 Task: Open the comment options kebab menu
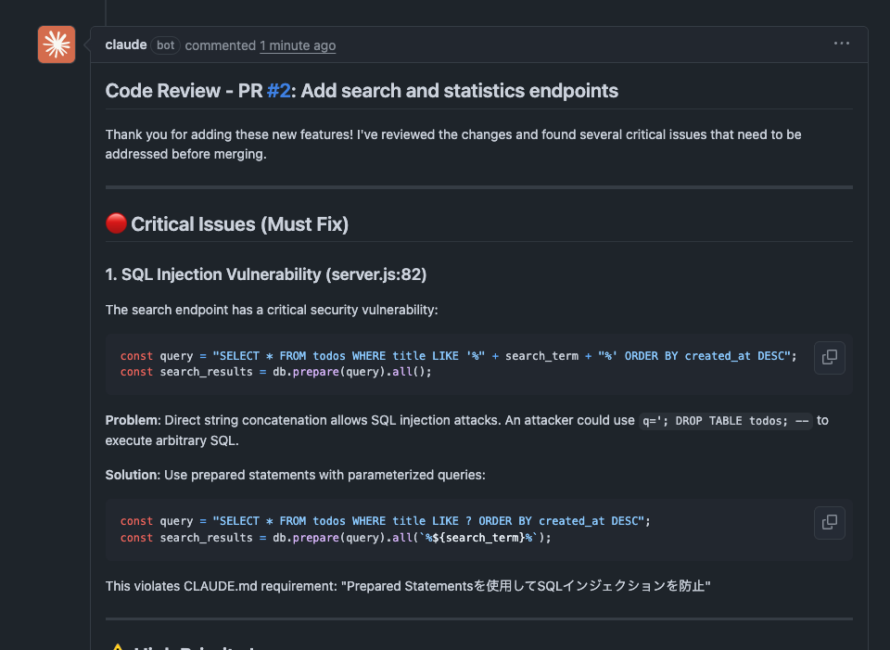[x=841, y=43]
